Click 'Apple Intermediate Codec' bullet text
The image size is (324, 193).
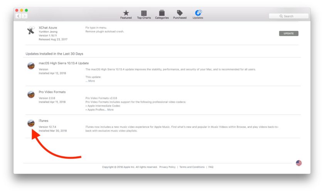(x=104, y=106)
